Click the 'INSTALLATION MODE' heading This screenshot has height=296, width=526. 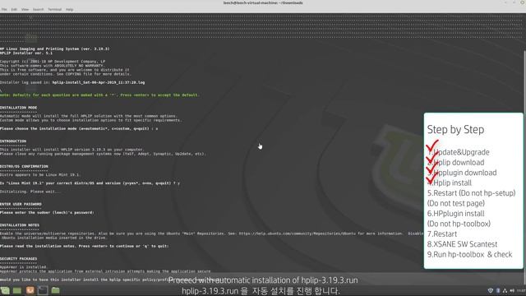click(x=18, y=108)
